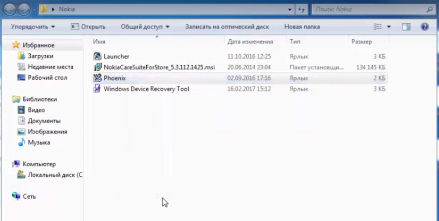Click the Библиотеки icon

tap(16, 99)
